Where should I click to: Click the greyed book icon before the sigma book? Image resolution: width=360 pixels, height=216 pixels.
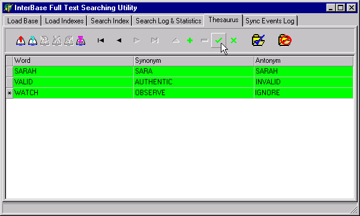(x=68, y=41)
